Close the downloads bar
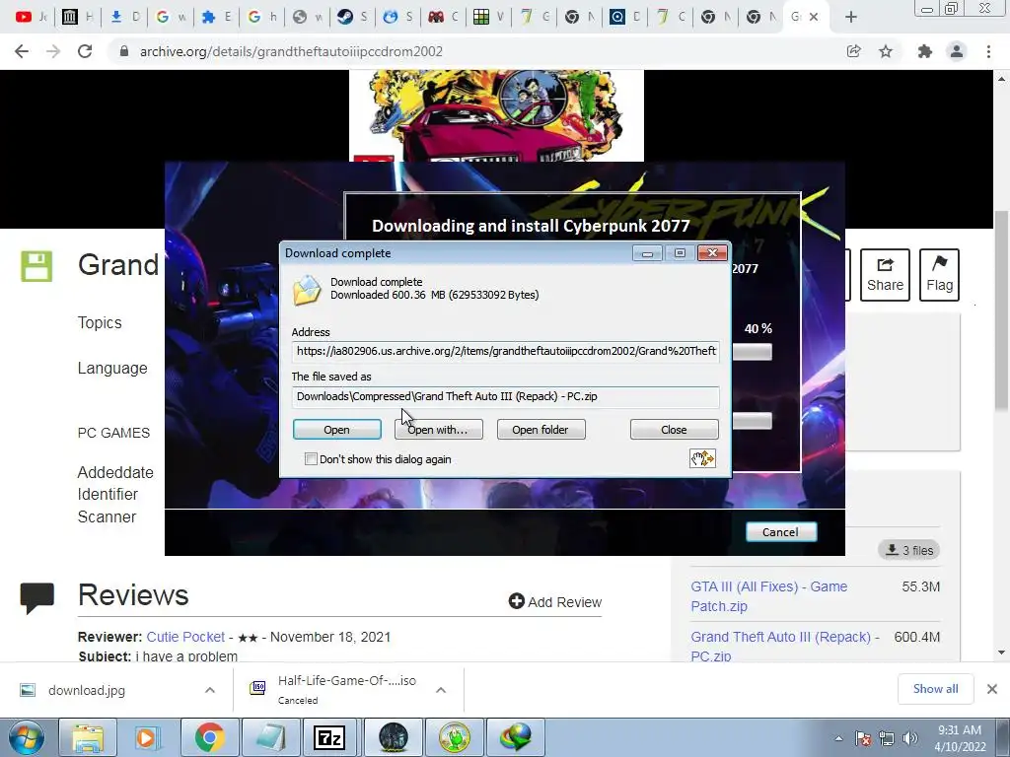This screenshot has width=1010, height=757. pyautogui.click(x=992, y=689)
